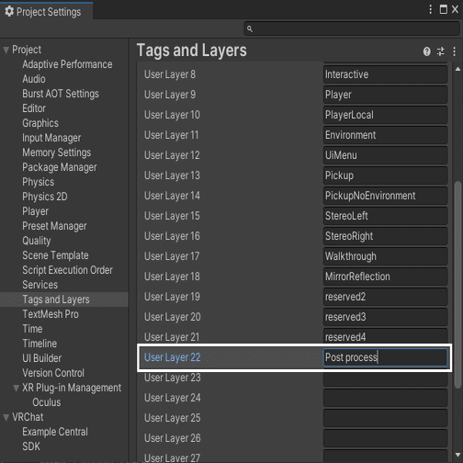Open the Physics 2D settings

click(x=45, y=197)
